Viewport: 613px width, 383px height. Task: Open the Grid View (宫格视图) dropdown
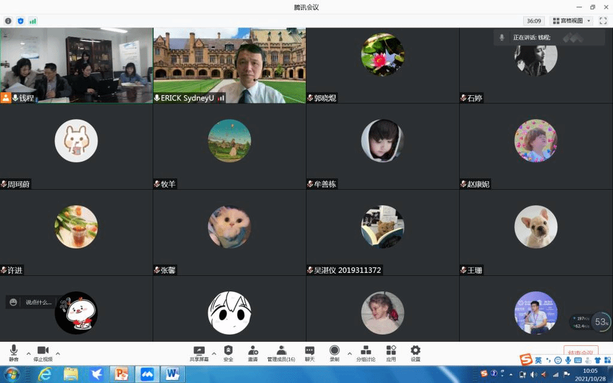pyautogui.click(x=572, y=21)
